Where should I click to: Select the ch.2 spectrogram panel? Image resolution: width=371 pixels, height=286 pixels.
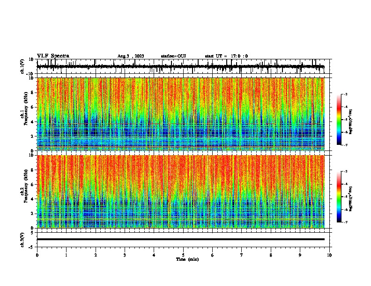pos(181,192)
